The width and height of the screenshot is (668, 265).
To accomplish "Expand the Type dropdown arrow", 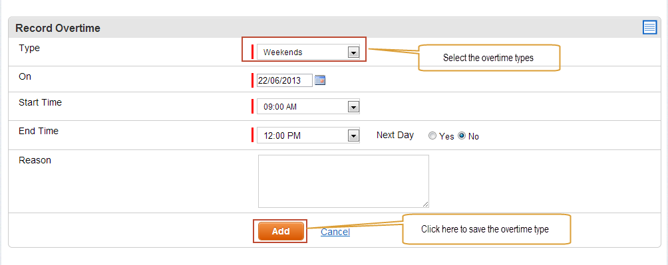I will (x=353, y=52).
